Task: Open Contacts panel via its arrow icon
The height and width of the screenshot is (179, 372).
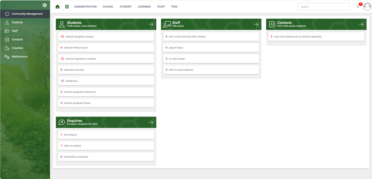Action: click(361, 24)
